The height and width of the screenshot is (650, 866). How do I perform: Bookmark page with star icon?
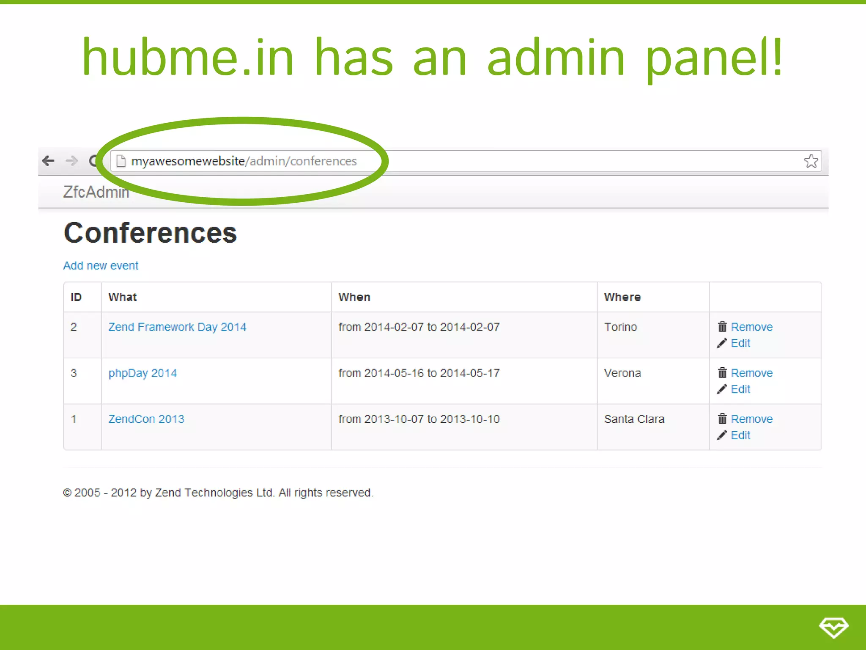(x=811, y=161)
